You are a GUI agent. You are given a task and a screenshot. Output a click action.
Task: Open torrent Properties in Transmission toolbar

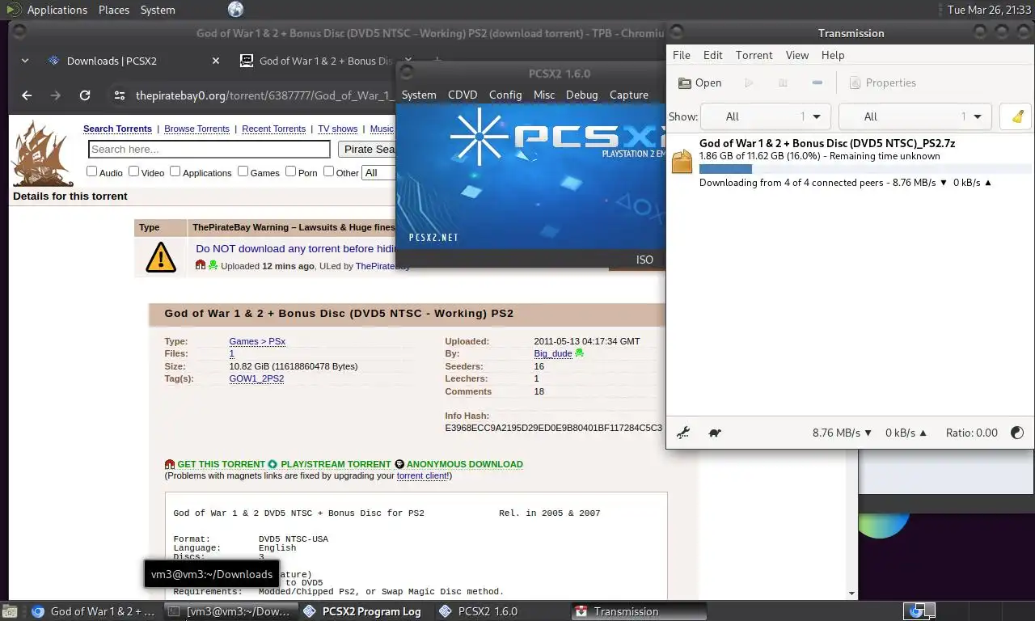coord(882,83)
